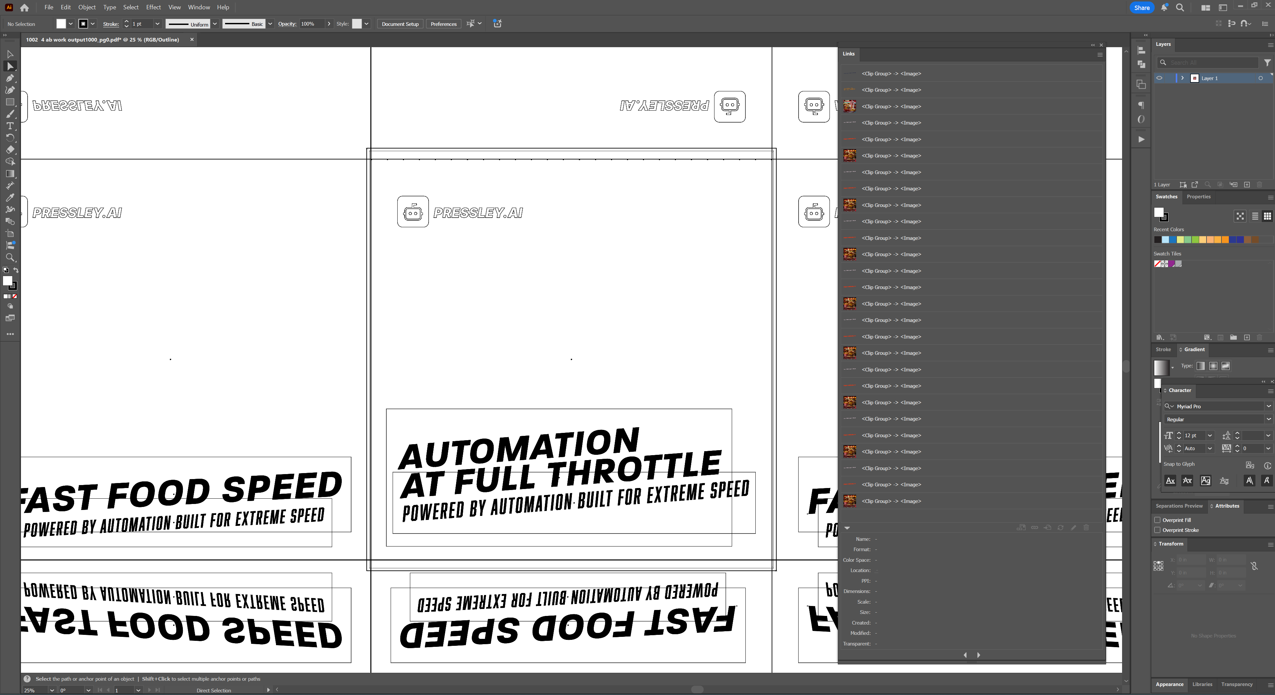Switch to the Properties tab
Screen dimensions: 1275x695
[x=1198, y=196]
